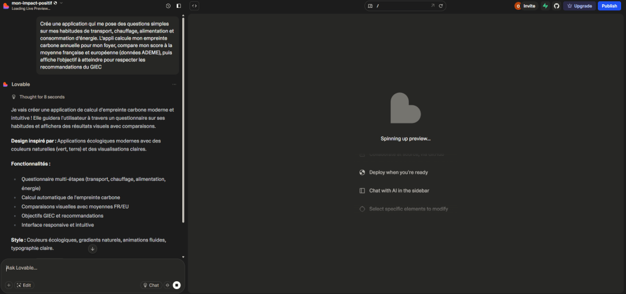Open the GitHub integration icon

(x=556, y=6)
